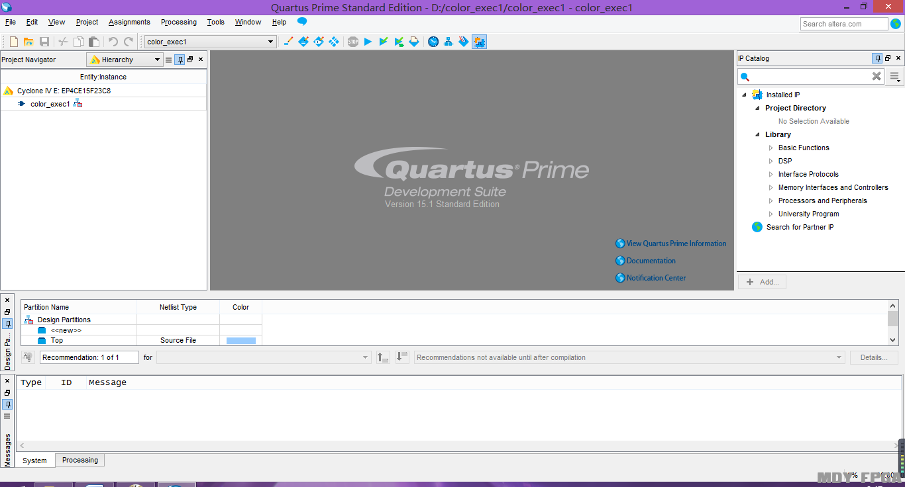This screenshot has width=905, height=487.
Task: Click the Paste clipboard icon
Action: pyautogui.click(x=93, y=42)
